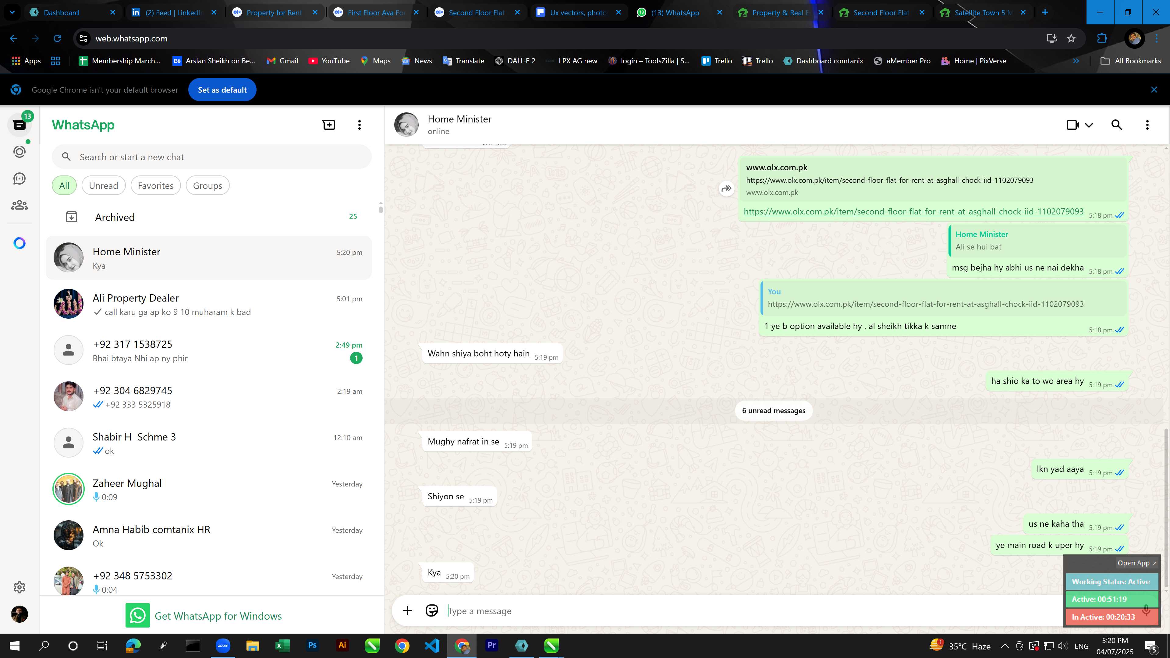Open Ali Property Dealer chat
The height and width of the screenshot is (658, 1170).
[208, 304]
